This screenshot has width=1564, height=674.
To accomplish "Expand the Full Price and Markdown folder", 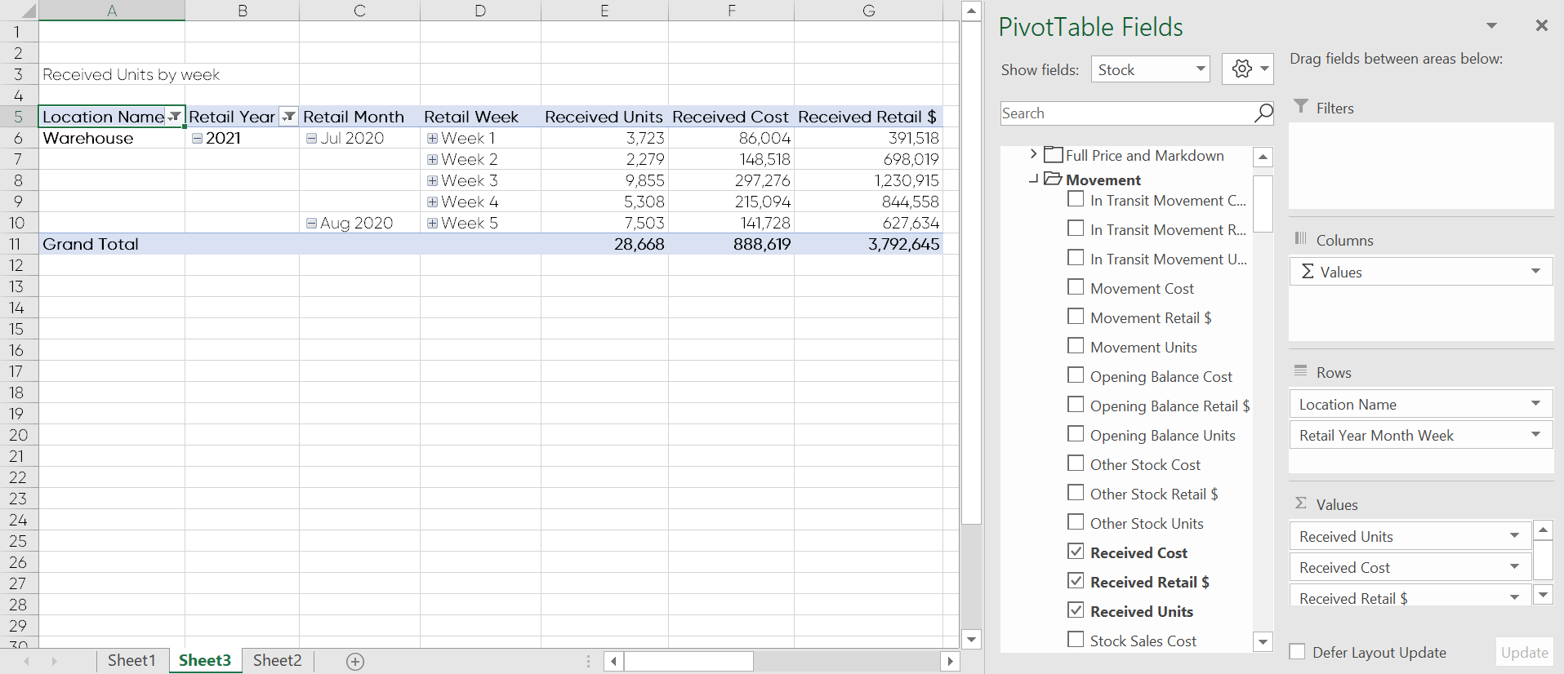I will (1033, 154).
